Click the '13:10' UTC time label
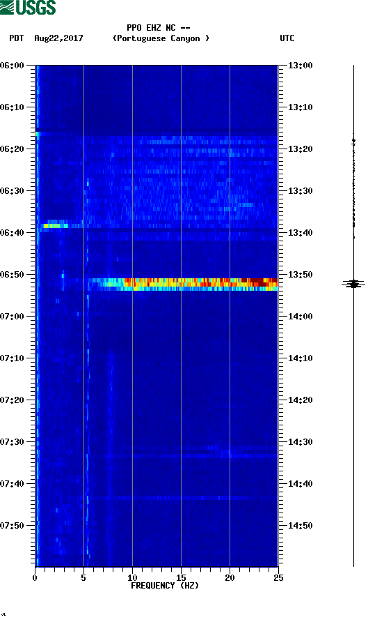This screenshot has width=384, height=622. (300, 107)
